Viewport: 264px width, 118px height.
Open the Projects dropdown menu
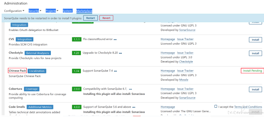click(x=52, y=11)
